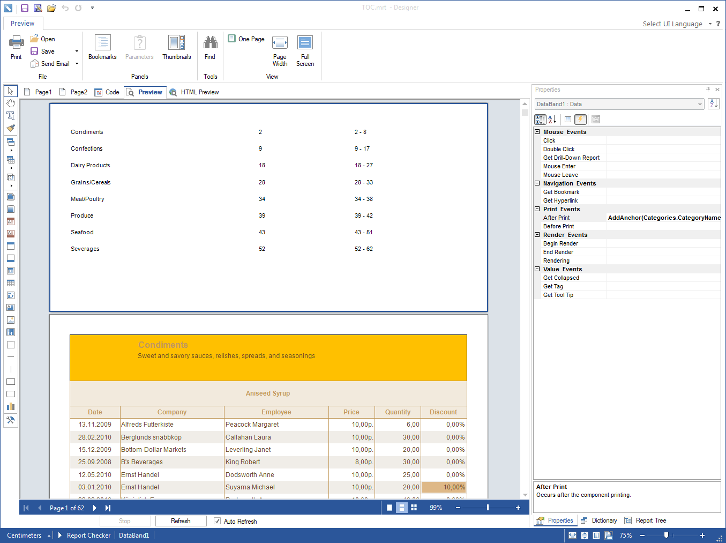Open the Page2 tab

tap(73, 92)
